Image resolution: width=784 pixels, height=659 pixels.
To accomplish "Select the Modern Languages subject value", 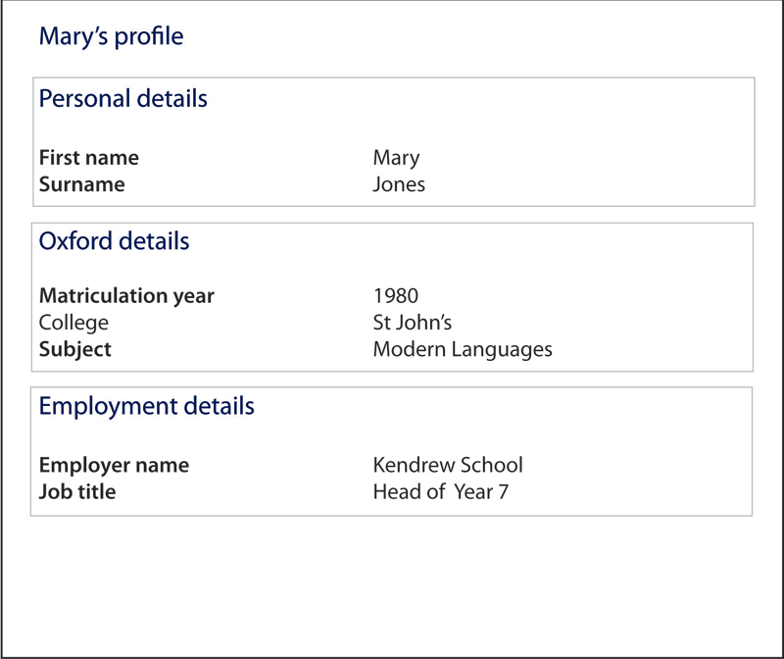I will [x=463, y=349].
